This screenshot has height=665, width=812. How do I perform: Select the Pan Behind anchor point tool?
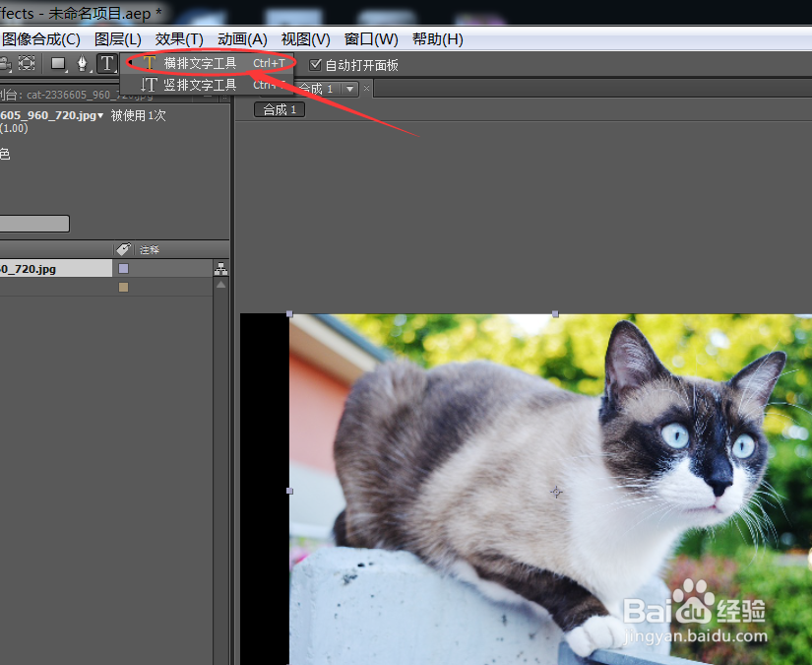coord(27,63)
